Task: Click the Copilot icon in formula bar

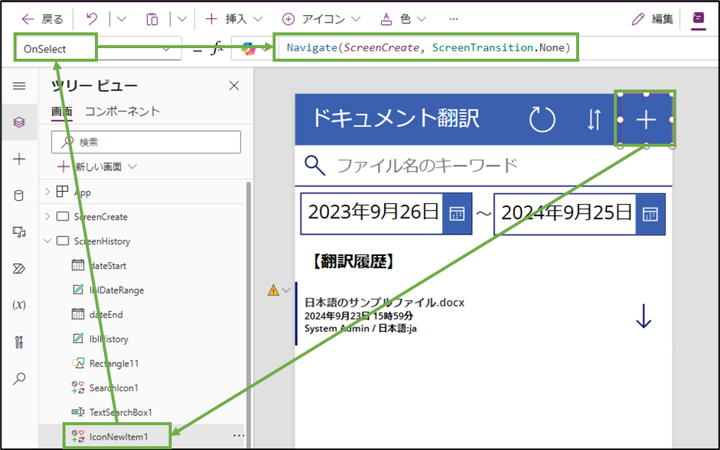Action: tap(249, 49)
